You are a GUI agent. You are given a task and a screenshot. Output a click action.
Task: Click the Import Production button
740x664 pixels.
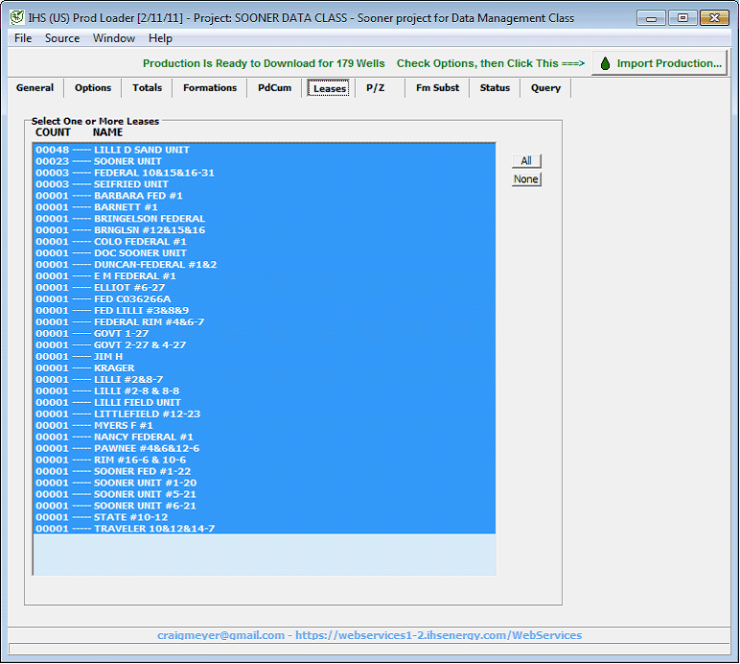pyautogui.click(x=659, y=63)
